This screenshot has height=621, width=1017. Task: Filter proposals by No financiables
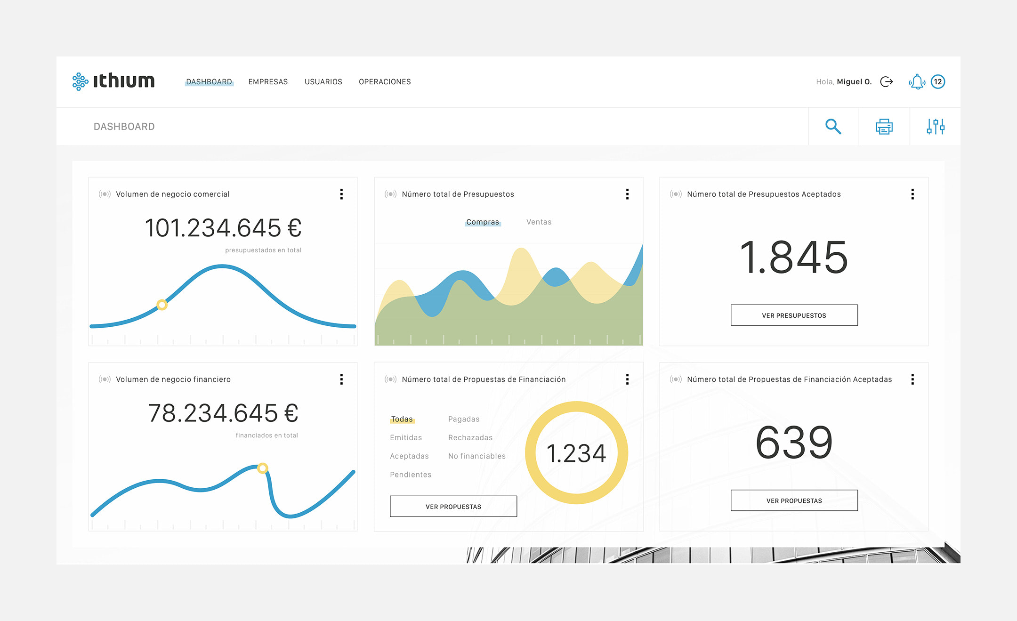477,456
